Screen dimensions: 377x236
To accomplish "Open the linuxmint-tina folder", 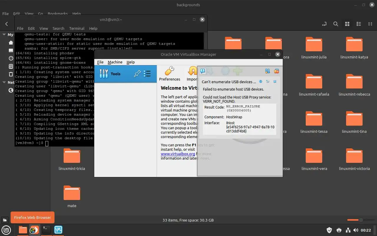I will pyautogui.click(x=354, y=122).
